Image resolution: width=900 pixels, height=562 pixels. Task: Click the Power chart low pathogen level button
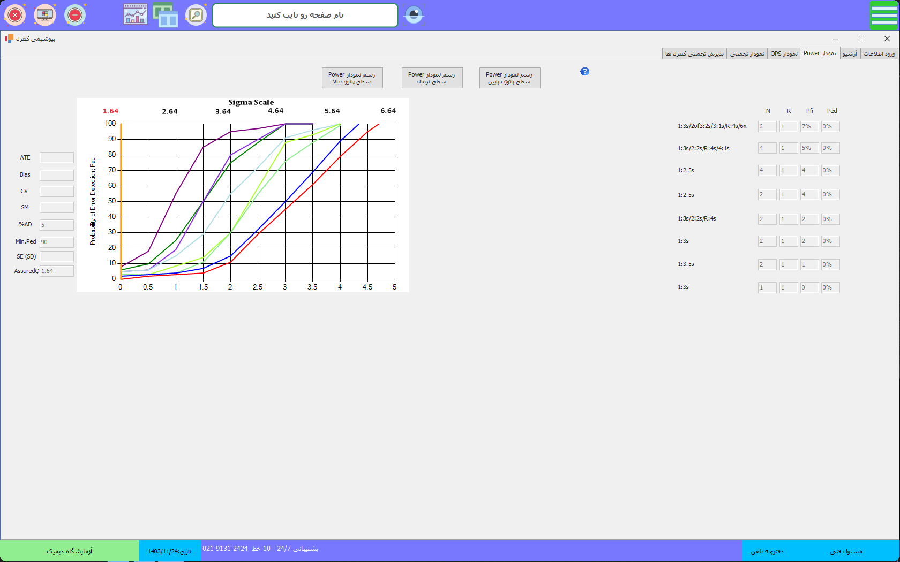click(509, 78)
